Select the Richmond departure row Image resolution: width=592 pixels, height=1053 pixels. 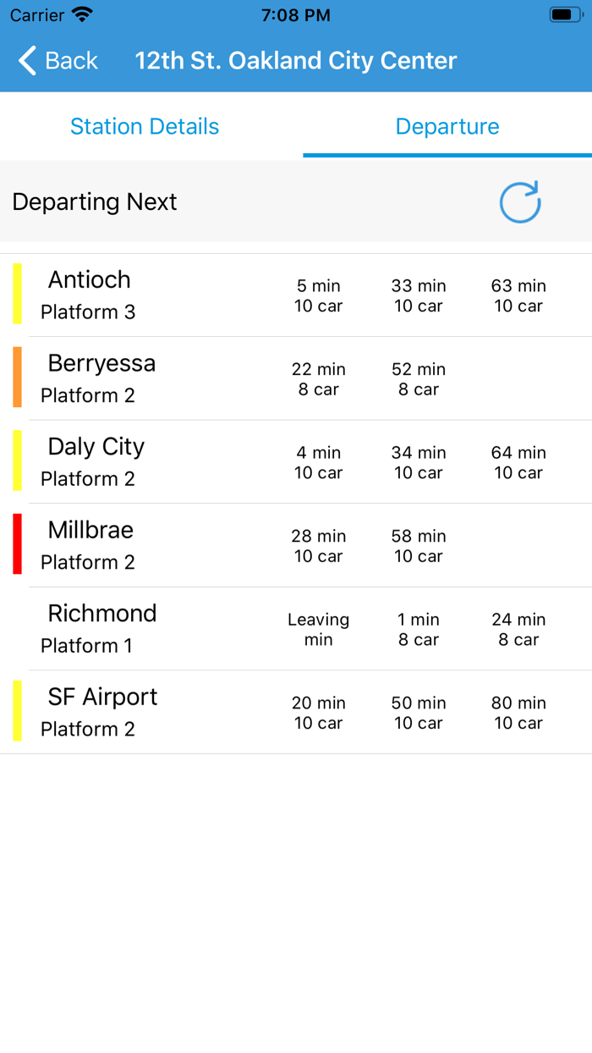[296, 628]
